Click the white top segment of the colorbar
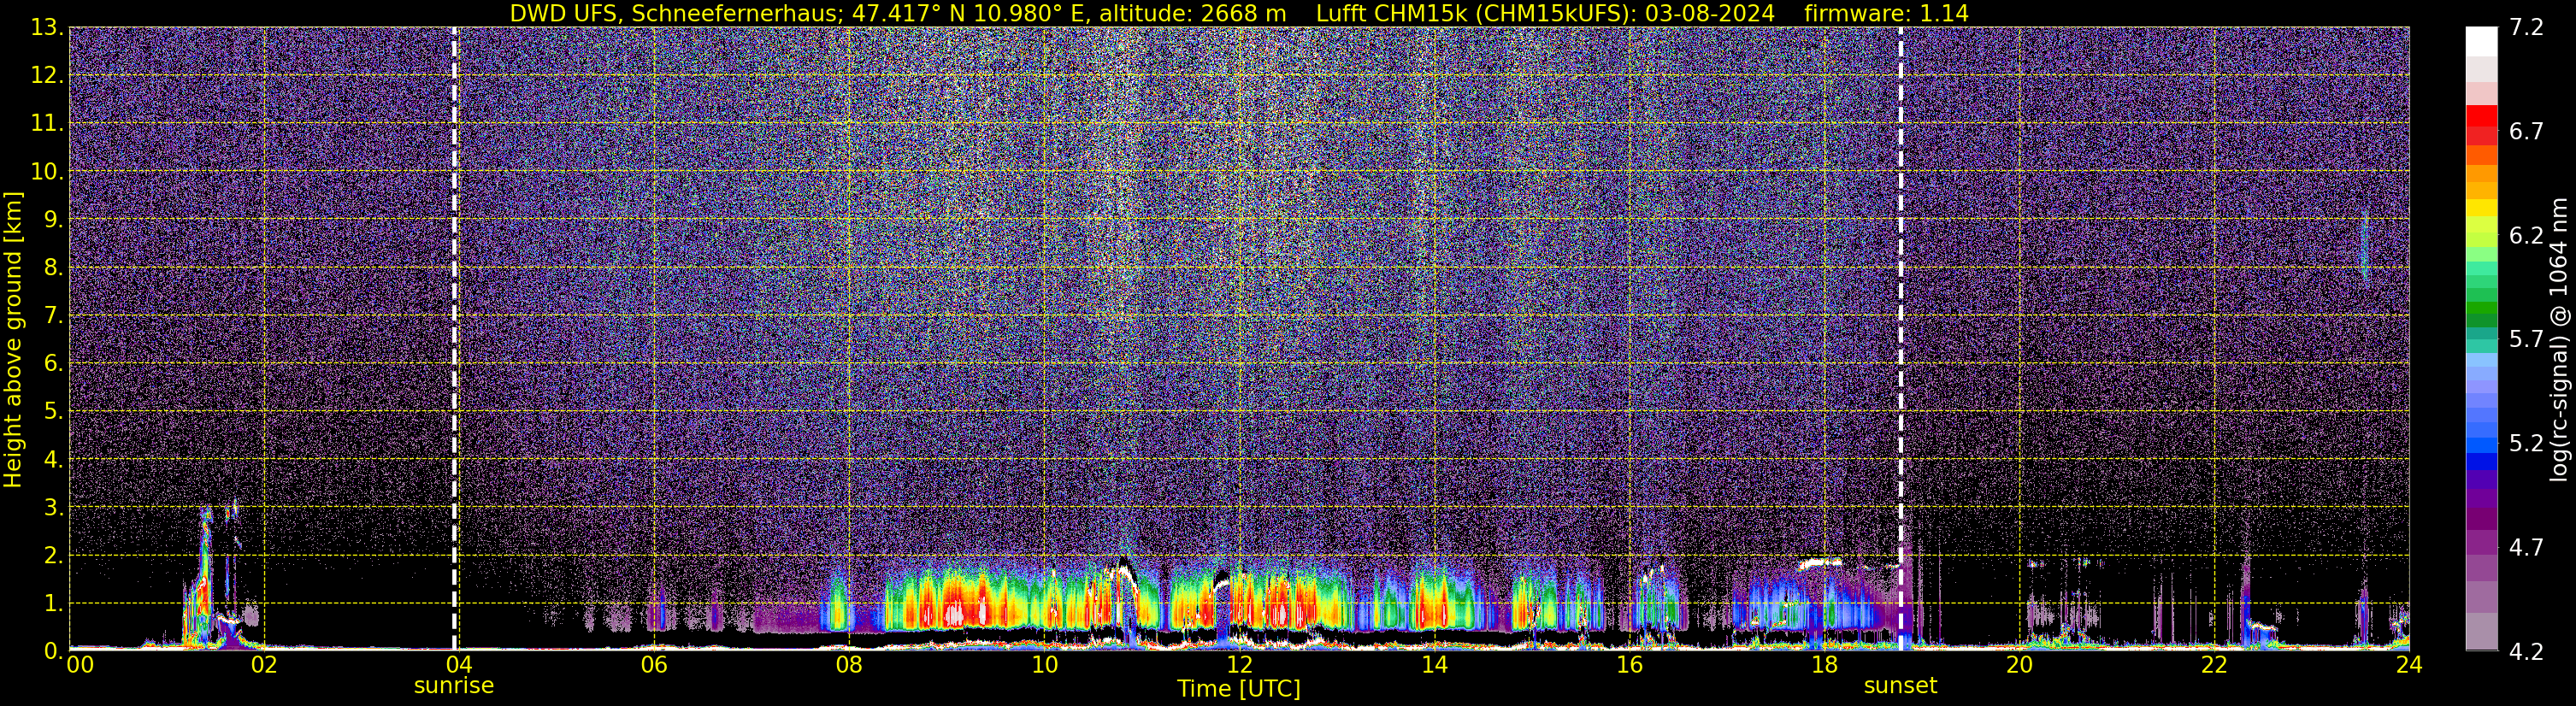The width and height of the screenshot is (2576, 706). coord(2481,42)
